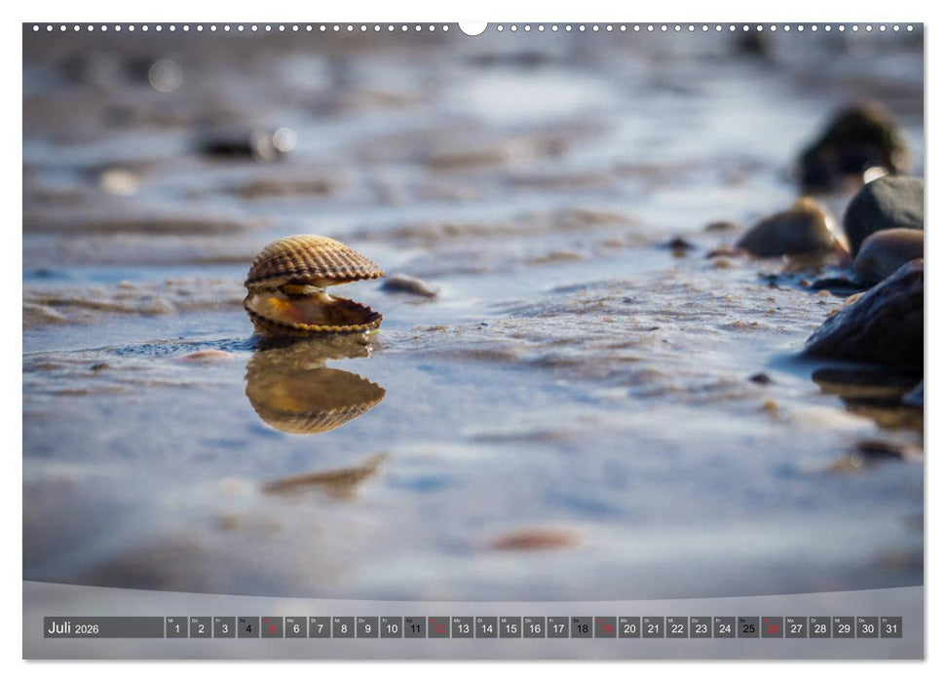946x682 pixels.
Task: Click the red Sunday date 5
Action: [271, 628]
